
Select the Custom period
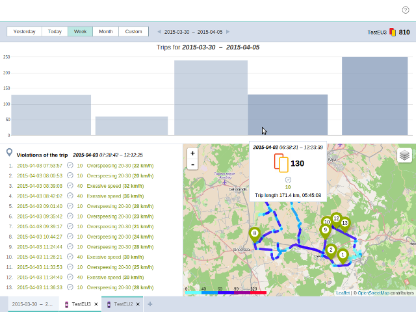click(133, 31)
